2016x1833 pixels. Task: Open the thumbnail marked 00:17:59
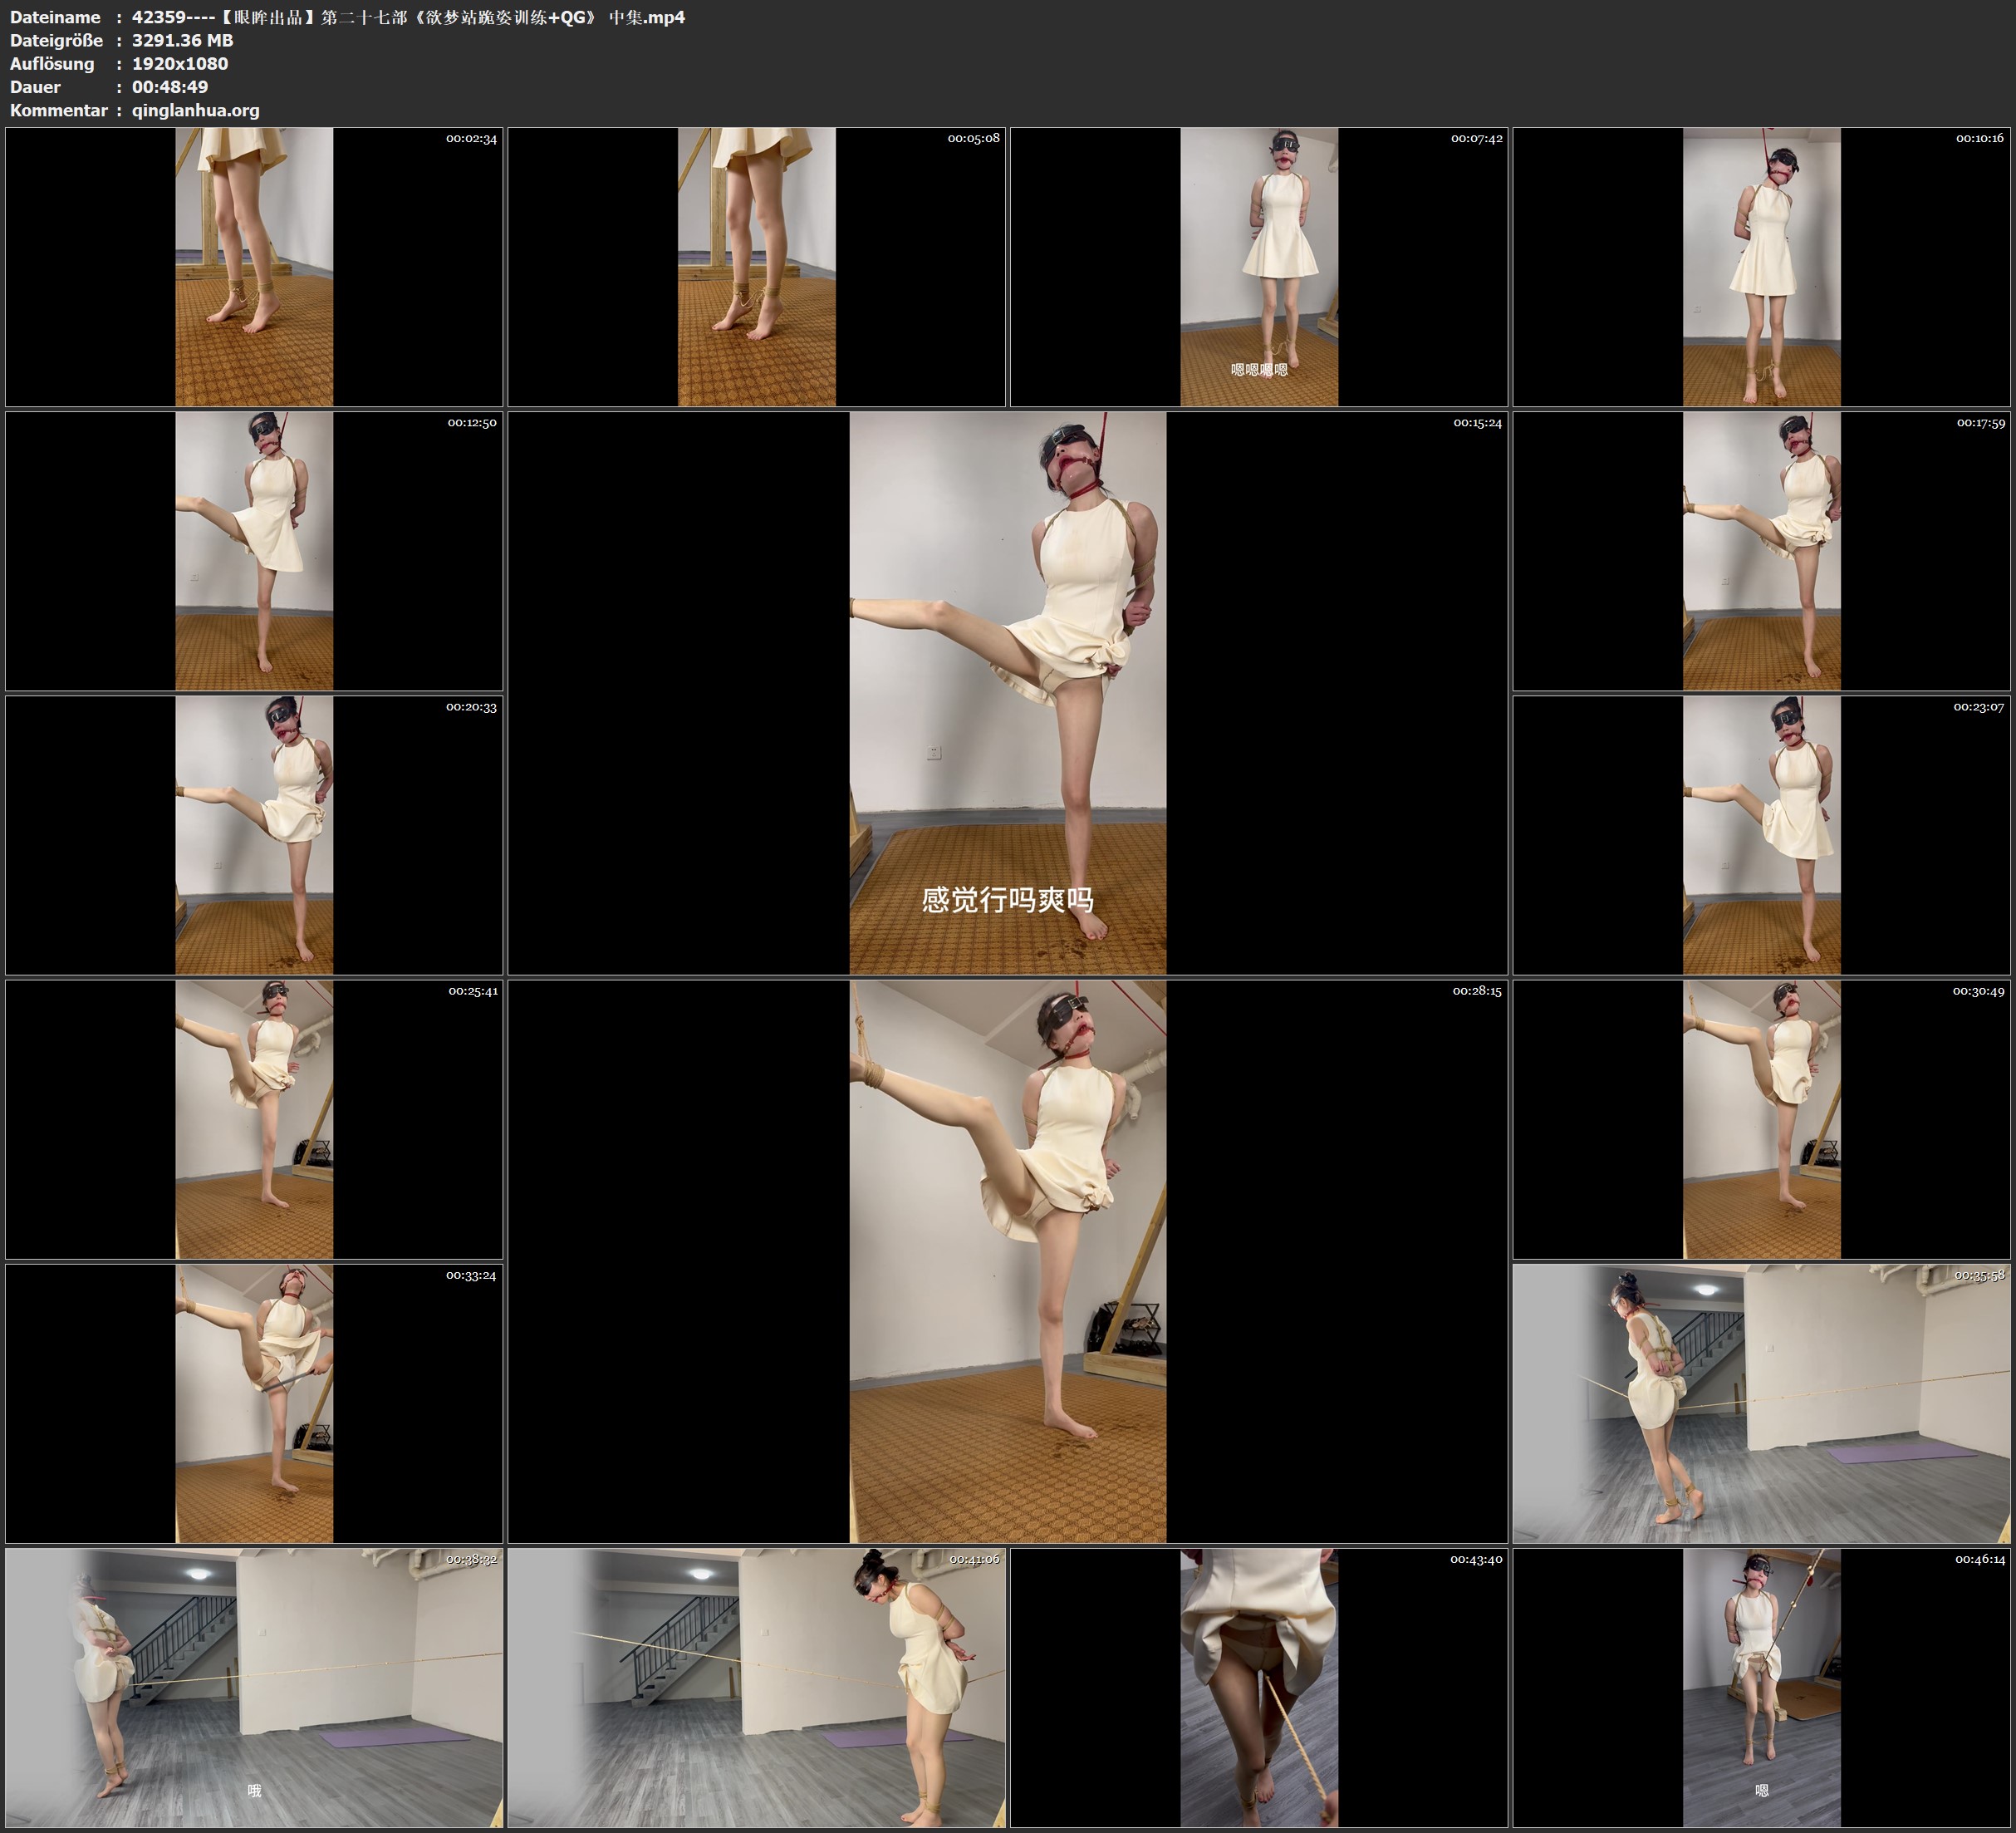(1761, 550)
